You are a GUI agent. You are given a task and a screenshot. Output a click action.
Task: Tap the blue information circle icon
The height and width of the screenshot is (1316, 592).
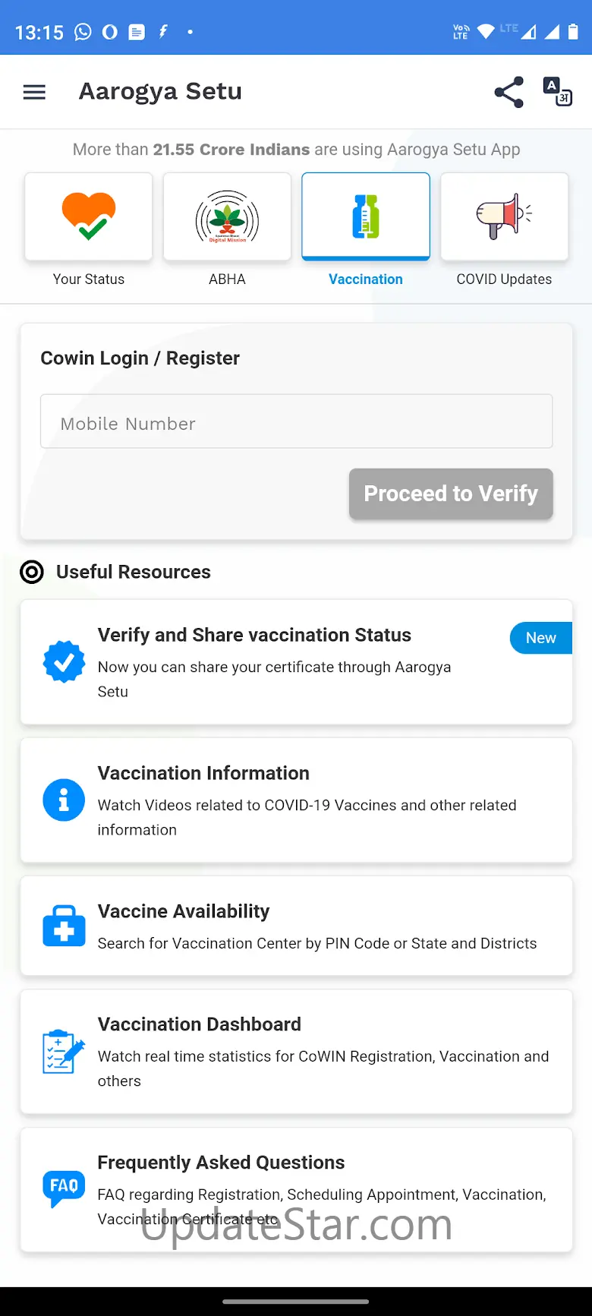pos(64,800)
